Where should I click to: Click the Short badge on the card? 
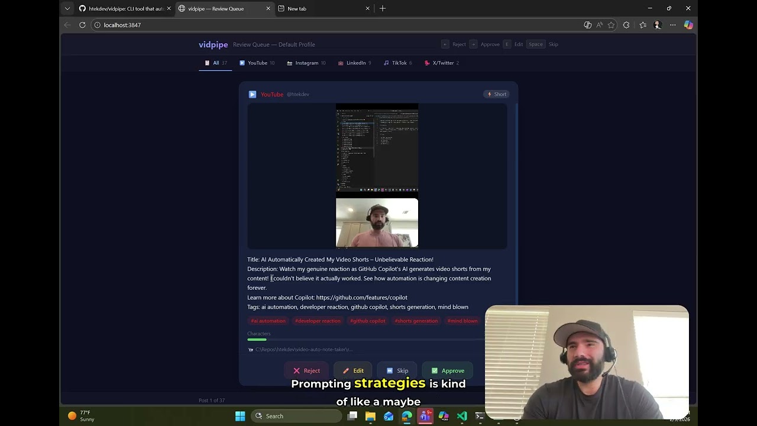[497, 94]
